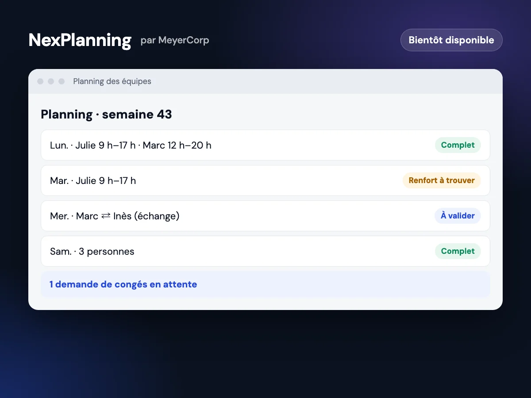This screenshot has height=398, width=531.
Task: Open the Mer. Marc Inès échange row
Action: pyautogui.click(x=265, y=216)
